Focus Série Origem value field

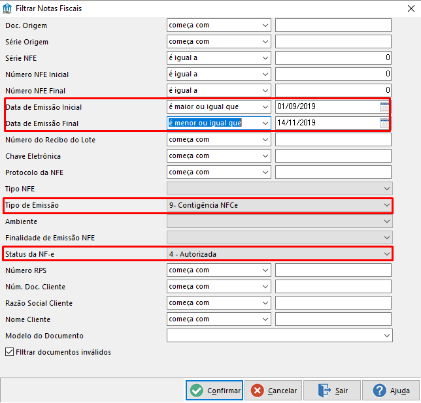pyautogui.click(x=333, y=42)
